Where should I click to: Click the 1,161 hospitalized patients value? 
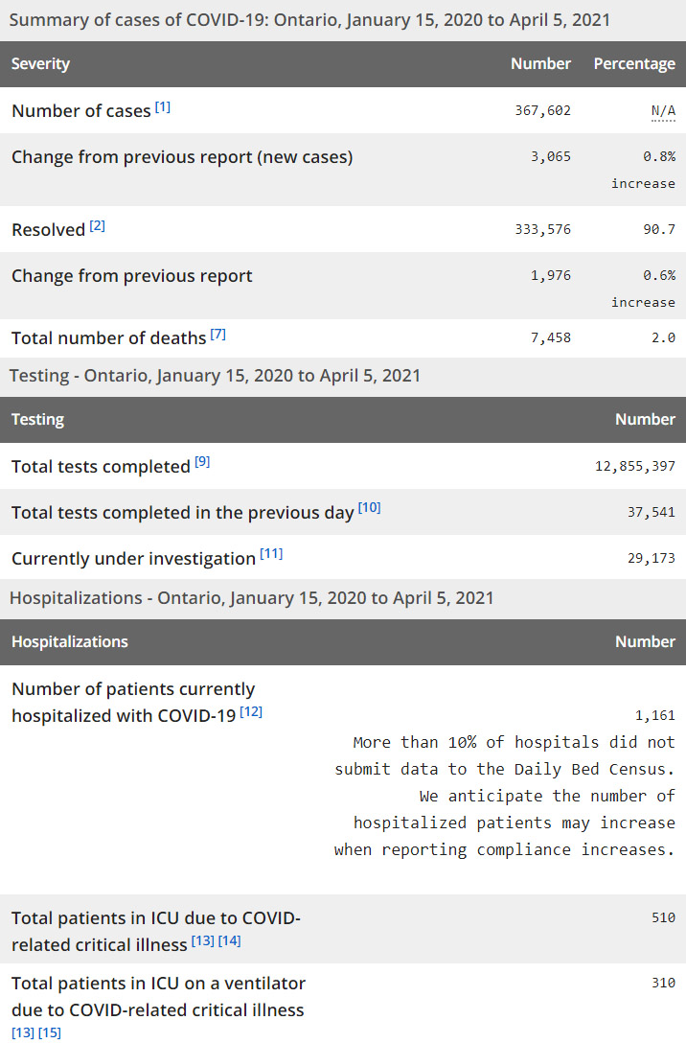tap(654, 715)
